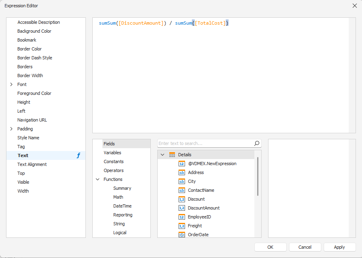362x258 pixels.
Task: Expand the Padding property node
Action: click(x=11, y=129)
